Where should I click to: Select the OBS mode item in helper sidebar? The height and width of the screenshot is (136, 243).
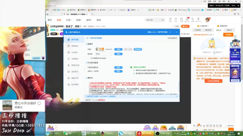point(74,52)
